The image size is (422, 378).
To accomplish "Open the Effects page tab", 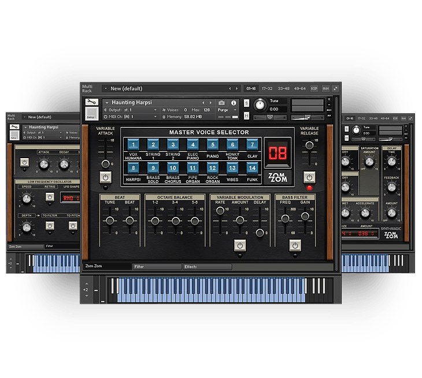I will (x=207, y=267).
